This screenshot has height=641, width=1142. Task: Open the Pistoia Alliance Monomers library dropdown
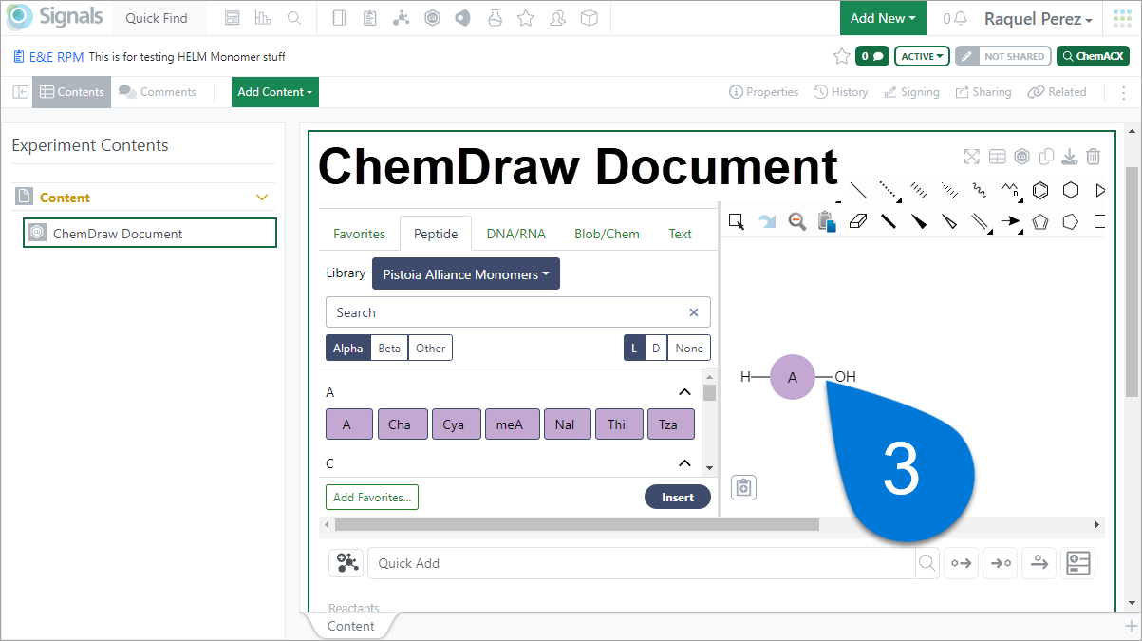(x=466, y=273)
